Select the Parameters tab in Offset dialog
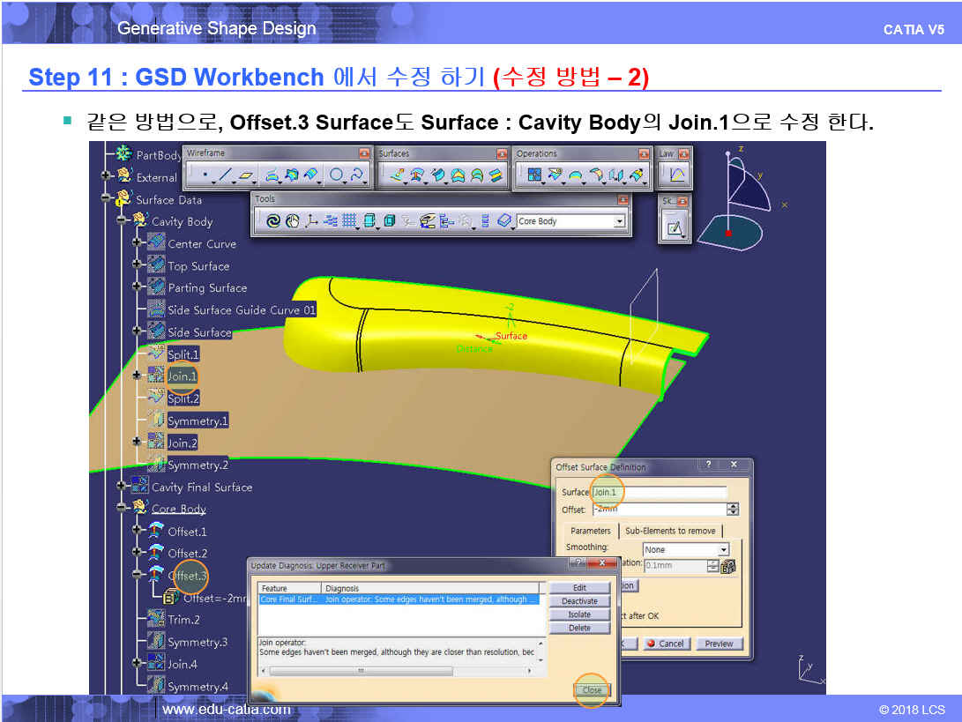 click(590, 531)
